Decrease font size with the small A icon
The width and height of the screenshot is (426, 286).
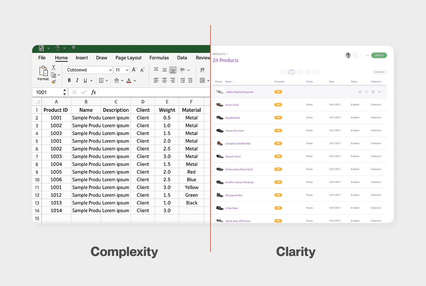pyautogui.click(x=142, y=70)
